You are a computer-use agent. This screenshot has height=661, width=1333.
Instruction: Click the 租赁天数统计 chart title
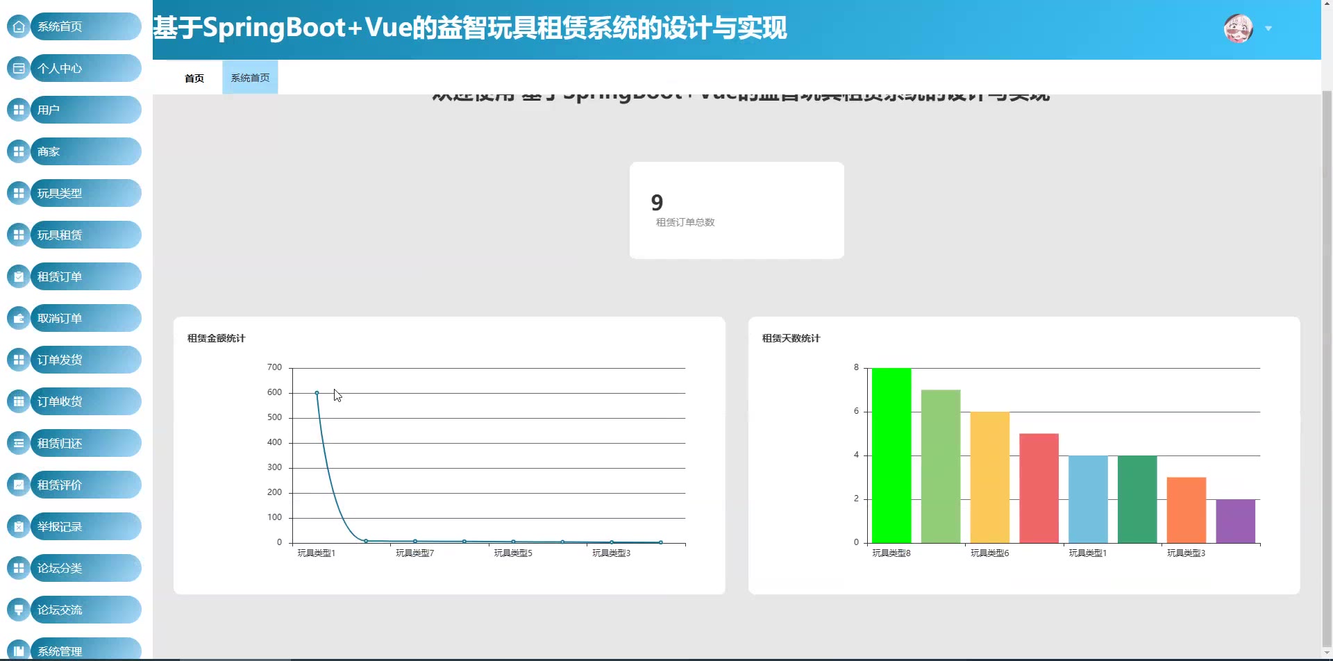click(791, 338)
